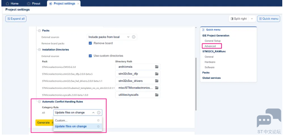Viewport: 284px width, 137px height.
Task: Open IDE Project Generation in Quick menu
Action: coord(216,36)
